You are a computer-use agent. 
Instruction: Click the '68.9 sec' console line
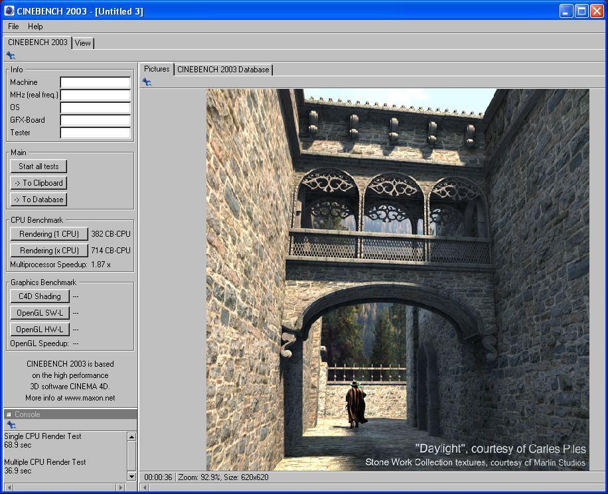click(x=17, y=445)
